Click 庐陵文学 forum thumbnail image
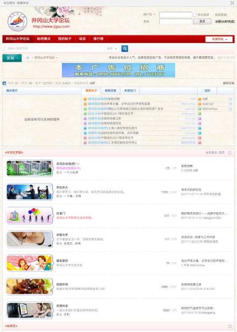 [29, 240]
